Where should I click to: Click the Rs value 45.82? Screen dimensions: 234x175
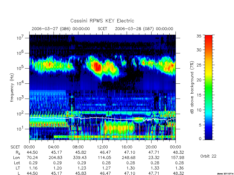(81, 152)
